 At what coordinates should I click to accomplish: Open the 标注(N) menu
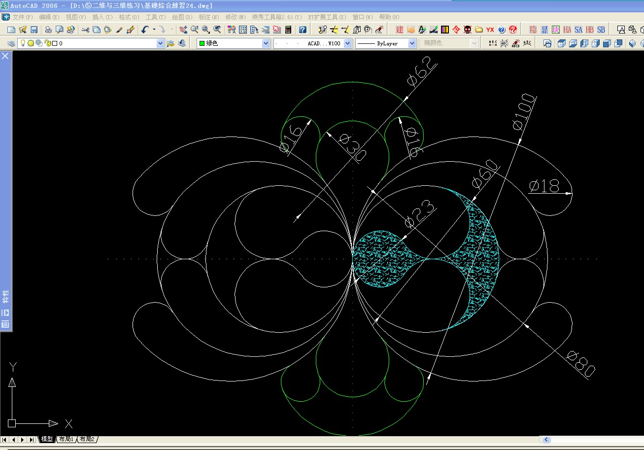[209, 17]
